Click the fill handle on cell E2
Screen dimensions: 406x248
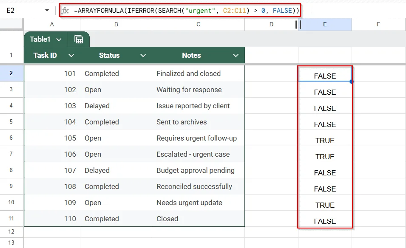(351, 82)
